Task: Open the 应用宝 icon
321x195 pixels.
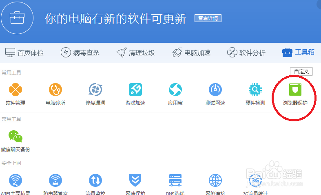Action: point(175,90)
